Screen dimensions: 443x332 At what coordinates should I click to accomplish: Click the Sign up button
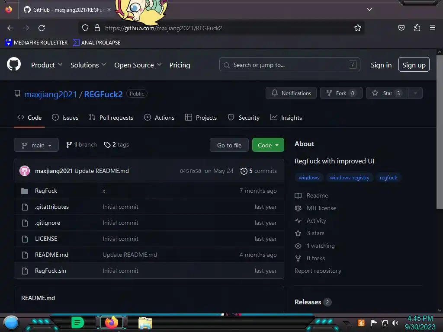(x=414, y=65)
